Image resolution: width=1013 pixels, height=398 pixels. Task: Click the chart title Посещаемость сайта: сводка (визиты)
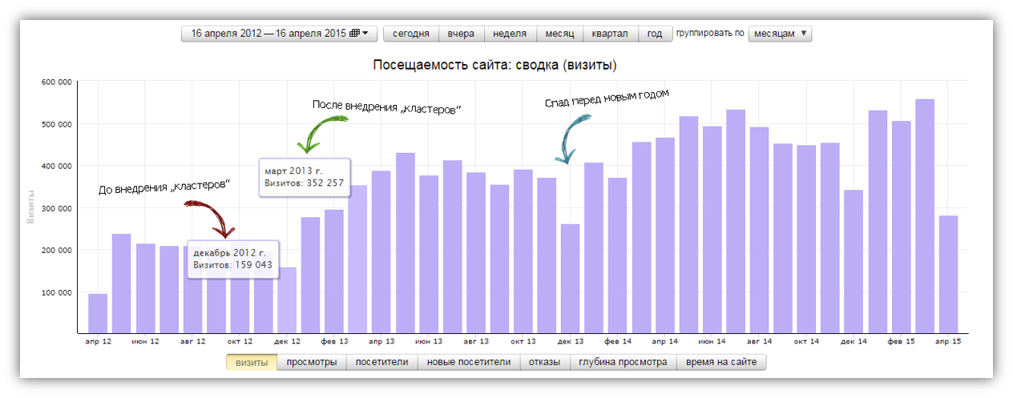(x=494, y=64)
